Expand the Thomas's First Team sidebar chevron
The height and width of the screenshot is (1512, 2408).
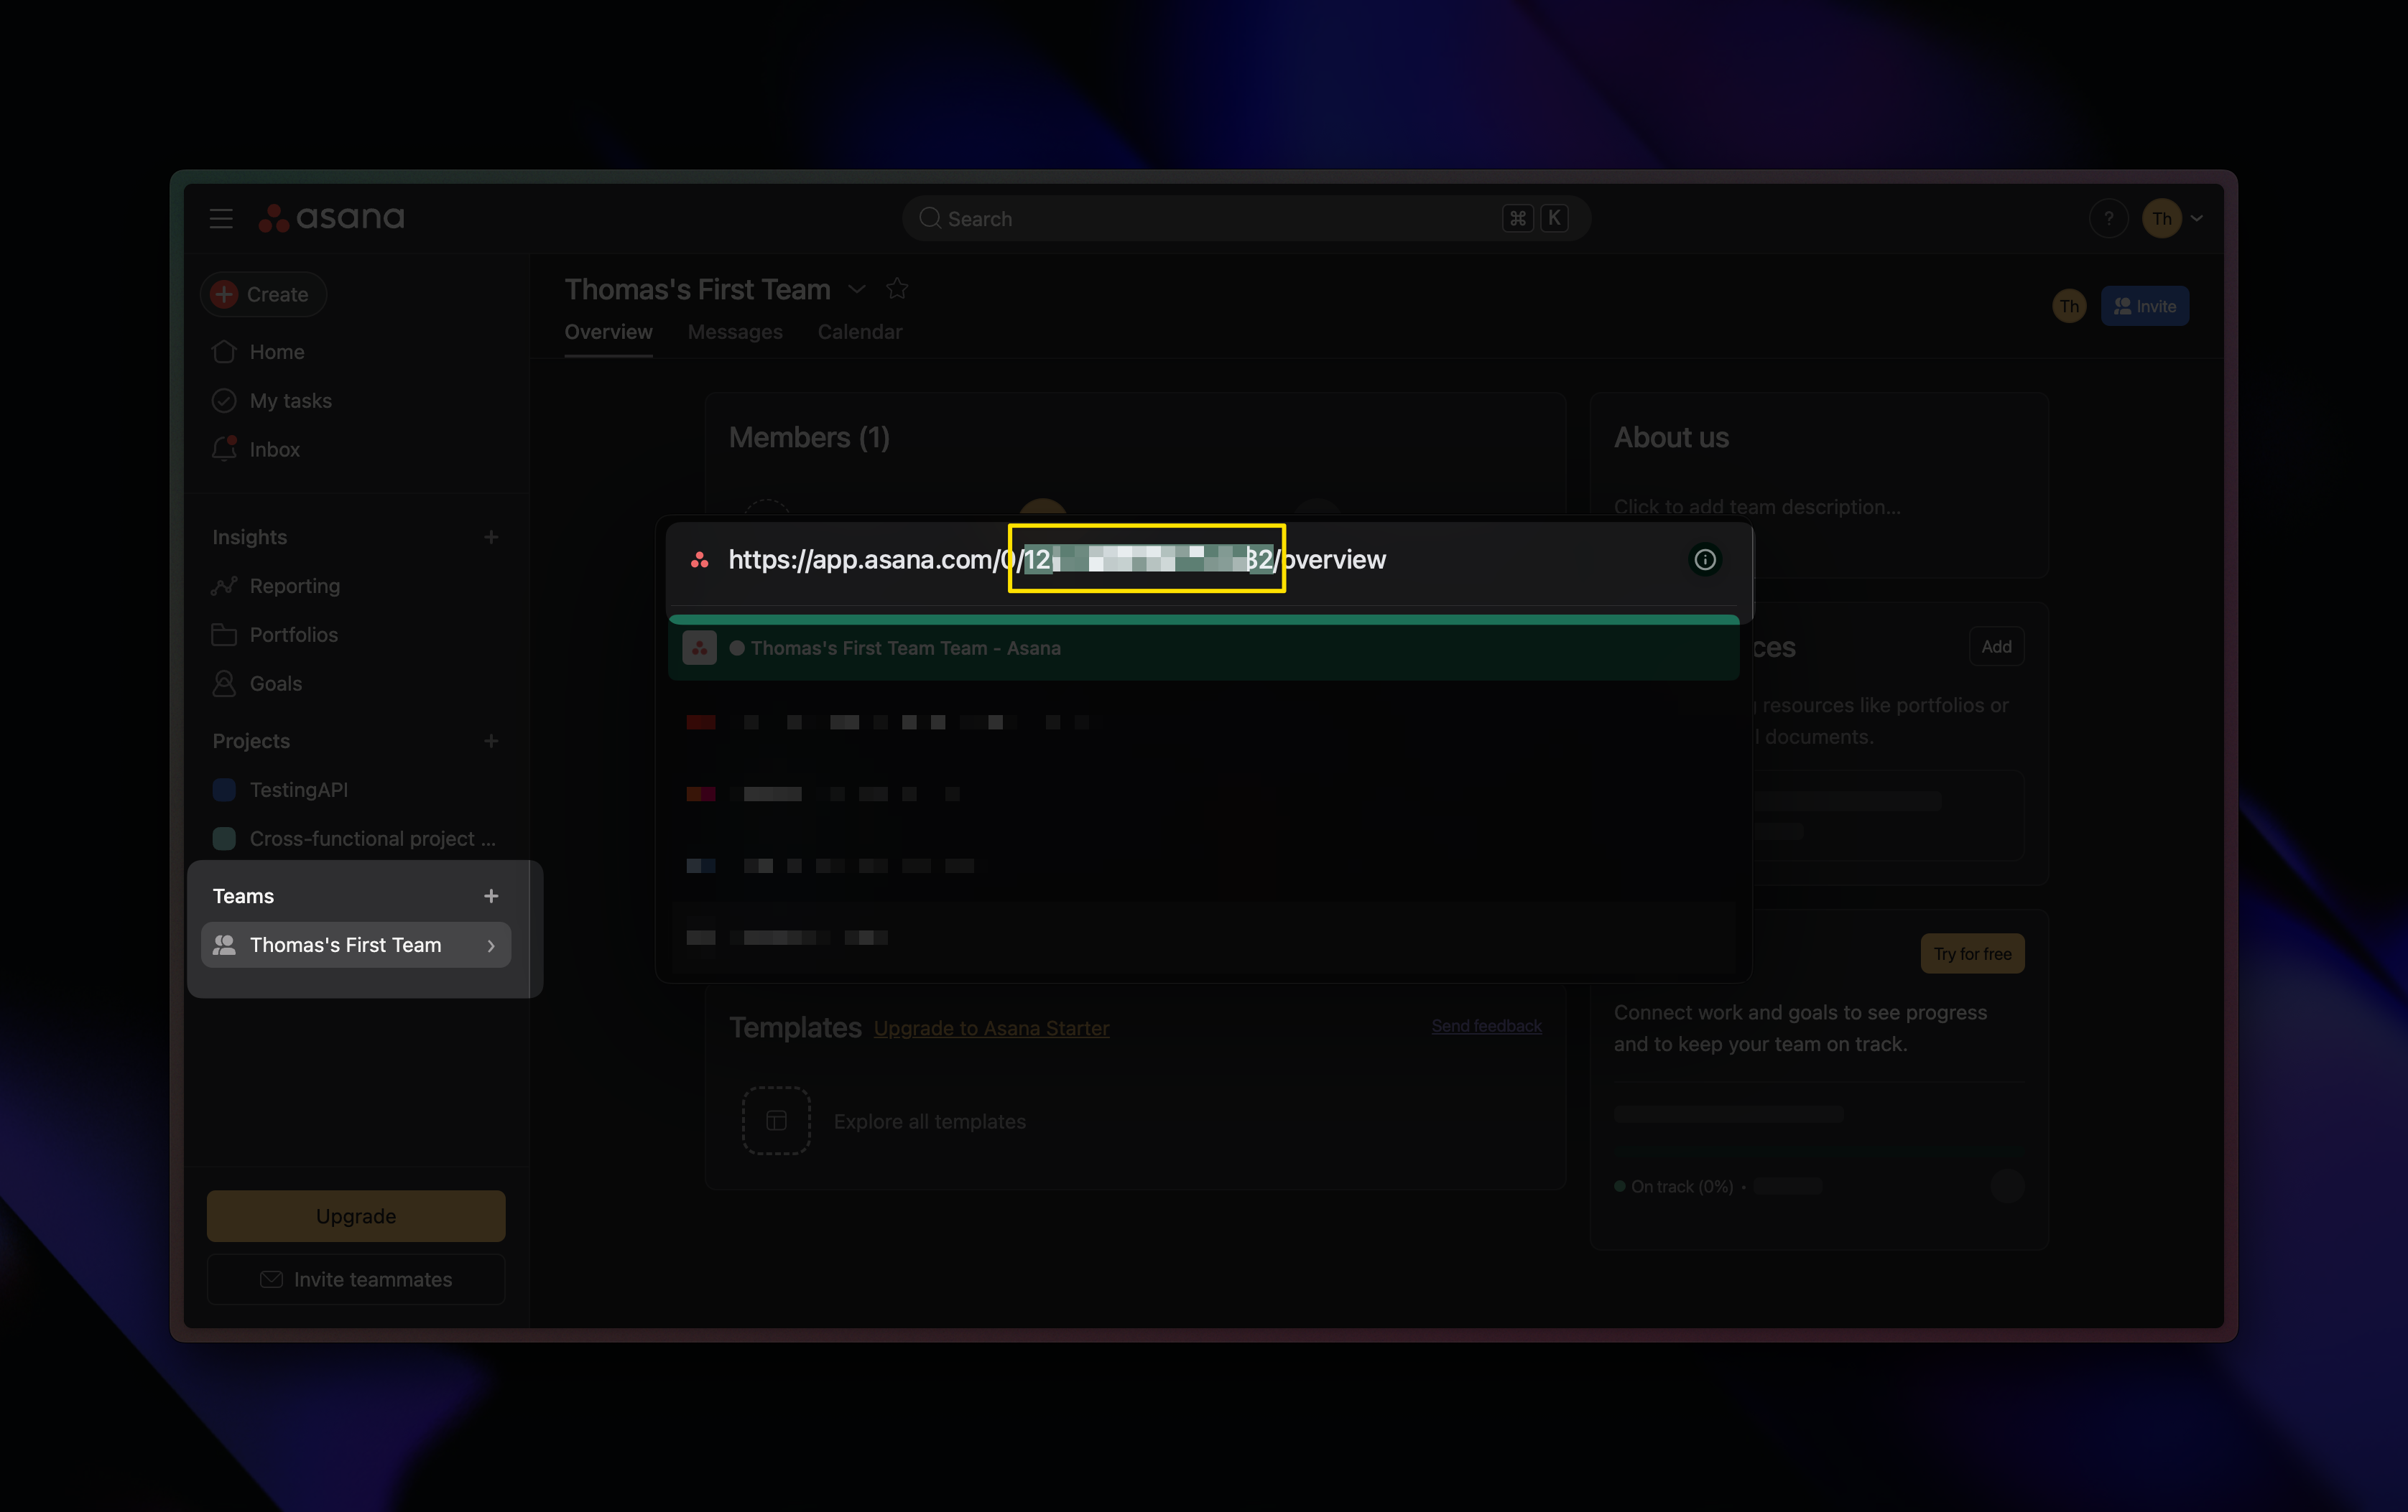coord(491,946)
